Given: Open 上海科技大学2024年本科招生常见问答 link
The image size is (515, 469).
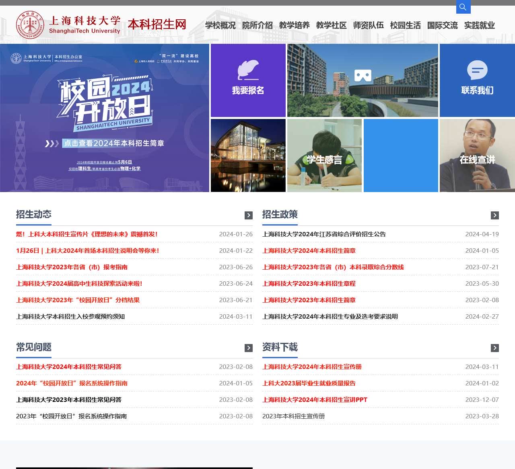Looking at the screenshot, I should [x=69, y=367].
